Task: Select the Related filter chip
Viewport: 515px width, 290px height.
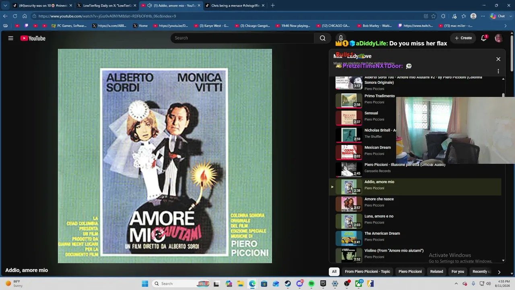Action: point(437,271)
